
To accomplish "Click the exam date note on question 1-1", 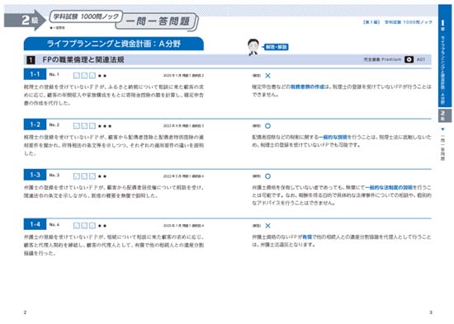I will pyautogui.click(x=183, y=76).
